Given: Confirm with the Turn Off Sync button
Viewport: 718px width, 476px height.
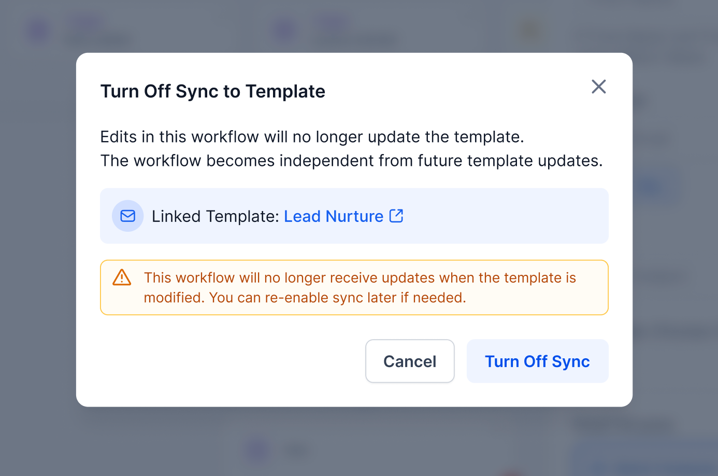Looking at the screenshot, I should [537, 361].
